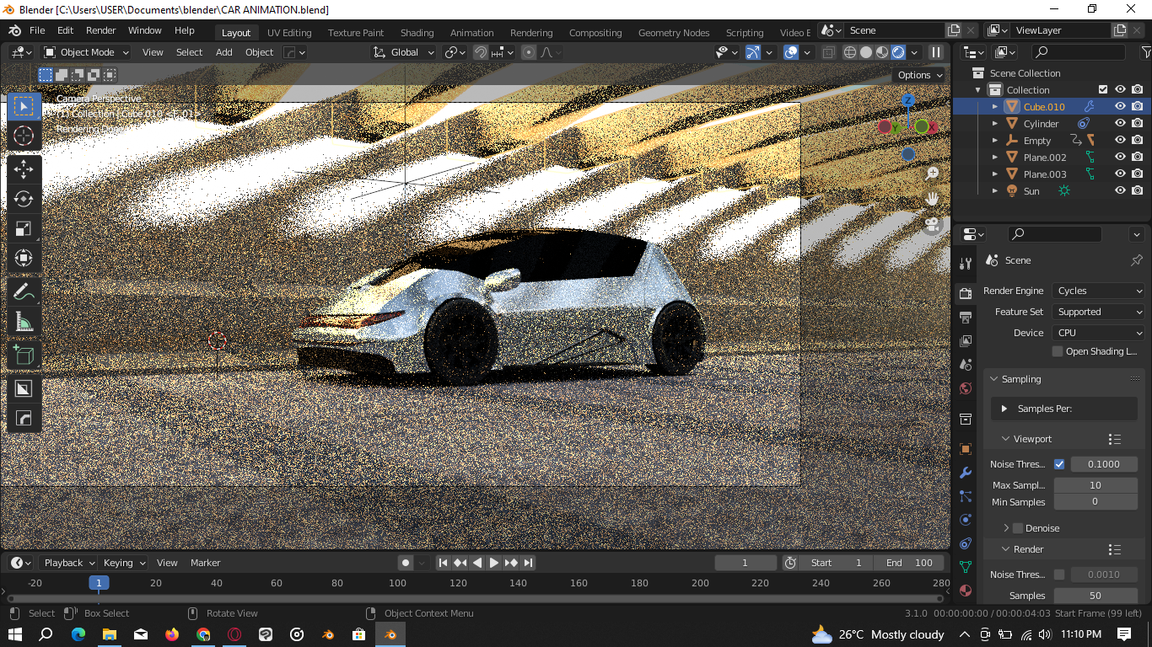The height and width of the screenshot is (647, 1152).
Task: Hide Cube.010 in viewport
Action: click(x=1120, y=107)
